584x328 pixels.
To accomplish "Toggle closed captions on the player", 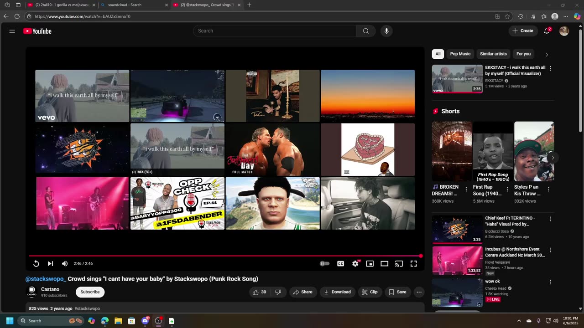I will click(340, 263).
